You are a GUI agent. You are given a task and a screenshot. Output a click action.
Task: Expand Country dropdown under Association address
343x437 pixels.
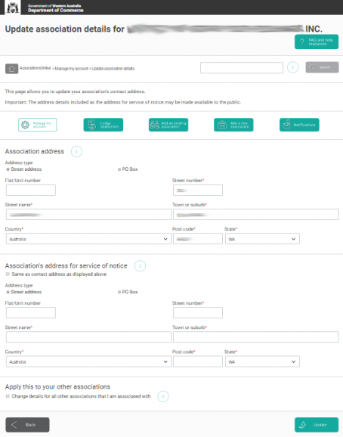[88, 239]
